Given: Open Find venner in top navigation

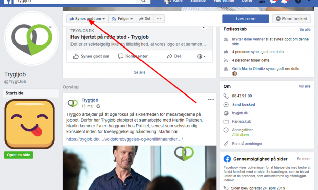Looking at the screenshot, I should coord(224,1).
